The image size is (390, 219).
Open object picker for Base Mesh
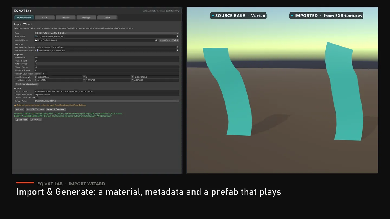point(178,36)
